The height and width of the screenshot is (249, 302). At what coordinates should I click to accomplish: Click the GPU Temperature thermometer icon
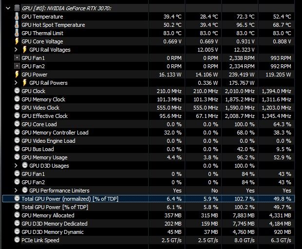coord(17,17)
